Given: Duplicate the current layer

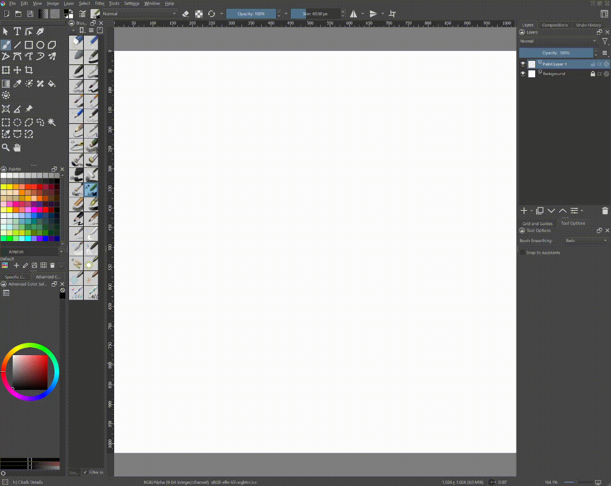Looking at the screenshot, I should tap(539, 211).
